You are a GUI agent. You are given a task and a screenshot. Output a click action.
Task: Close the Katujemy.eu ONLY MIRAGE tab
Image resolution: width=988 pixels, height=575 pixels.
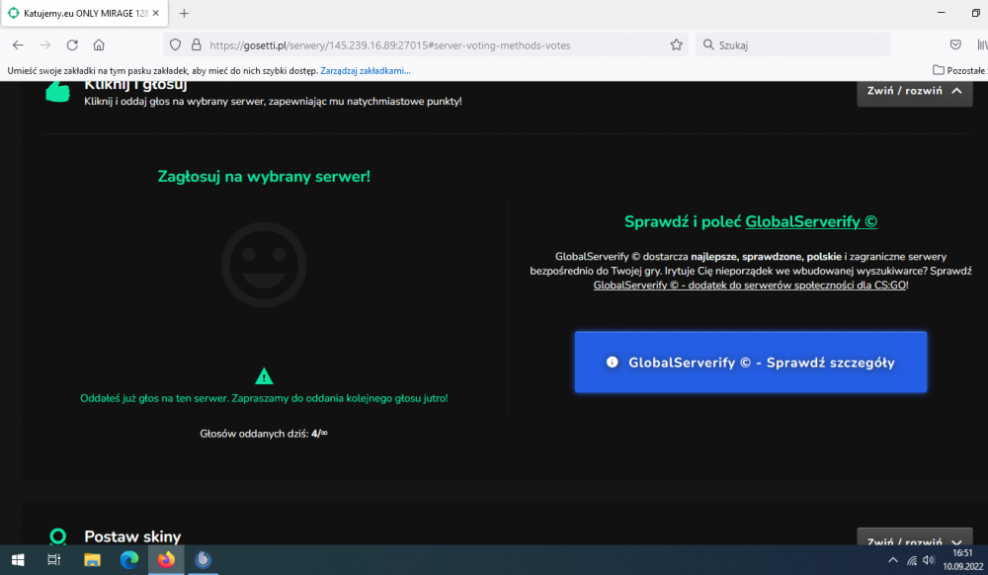pyautogui.click(x=156, y=13)
